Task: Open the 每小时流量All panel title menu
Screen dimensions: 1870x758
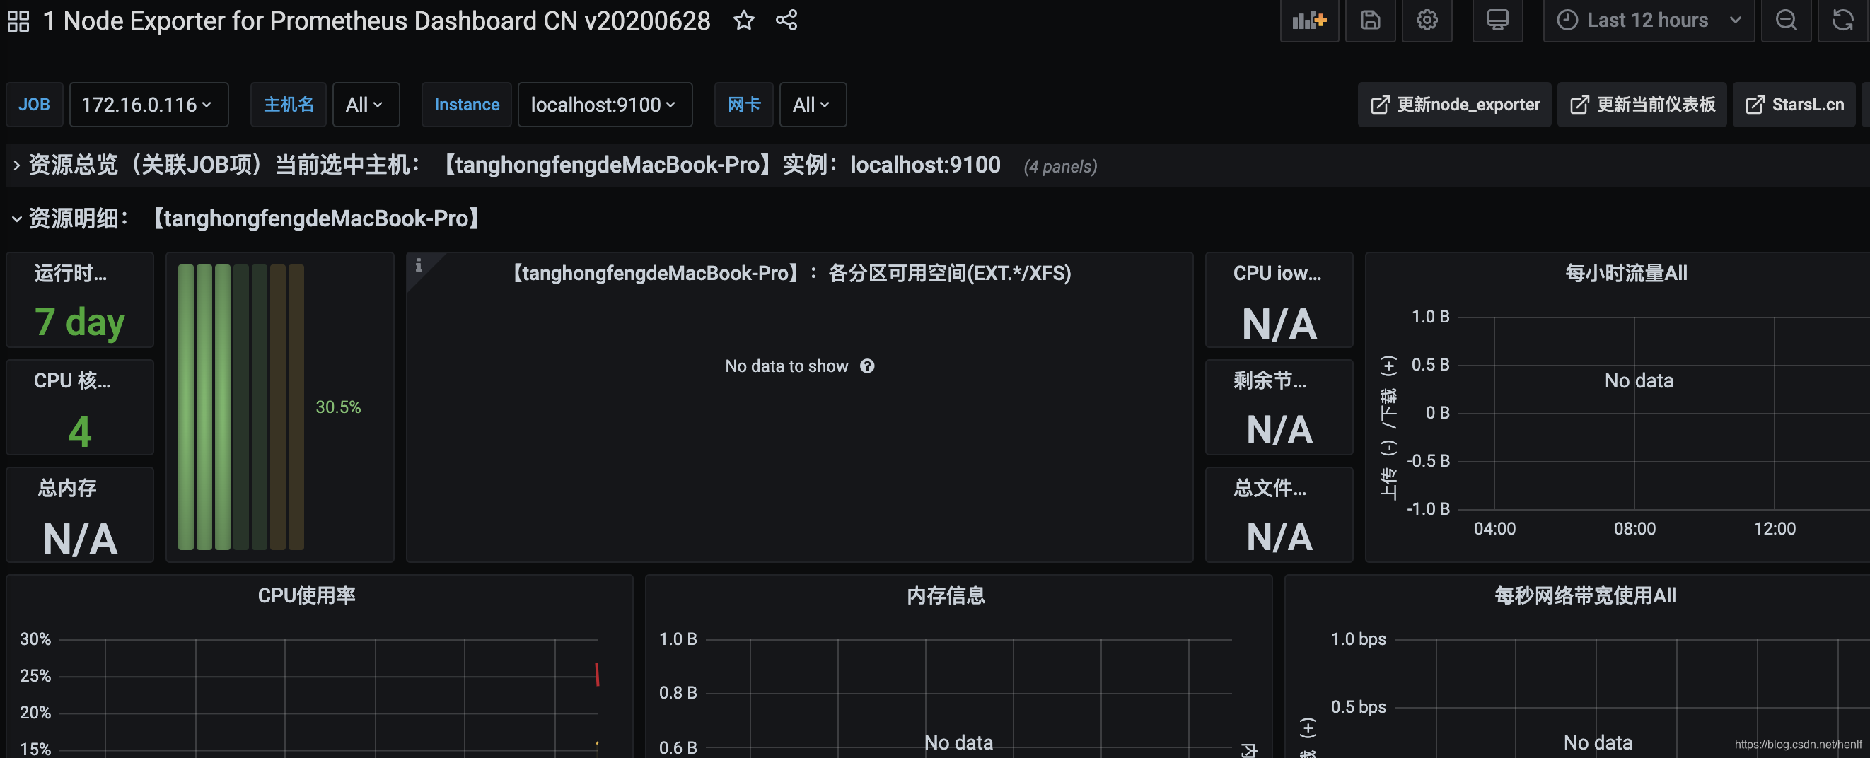Action: click(1625, 274)
